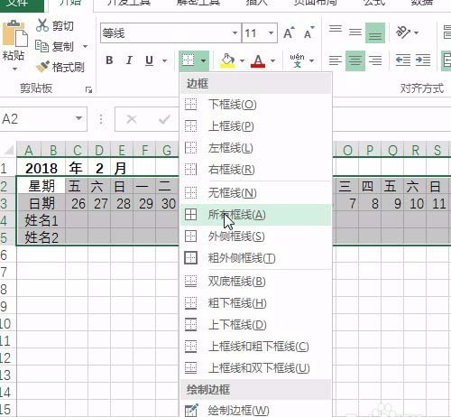Toggle center text alignment
Image resolution: width=451 pixels, height=417 pixels.
pos(355,60)
